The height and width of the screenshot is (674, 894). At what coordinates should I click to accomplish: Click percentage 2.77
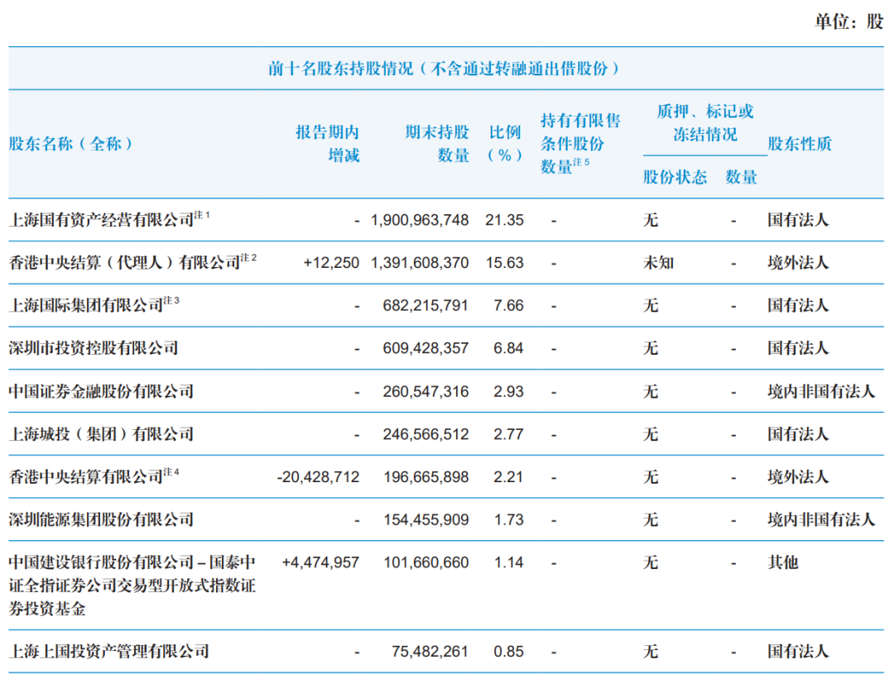(508, 434)
